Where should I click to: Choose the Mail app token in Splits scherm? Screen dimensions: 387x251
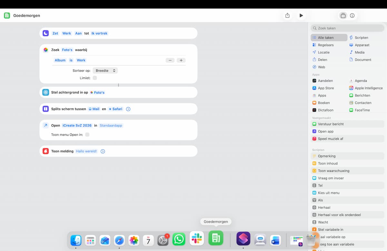(94, 109)
